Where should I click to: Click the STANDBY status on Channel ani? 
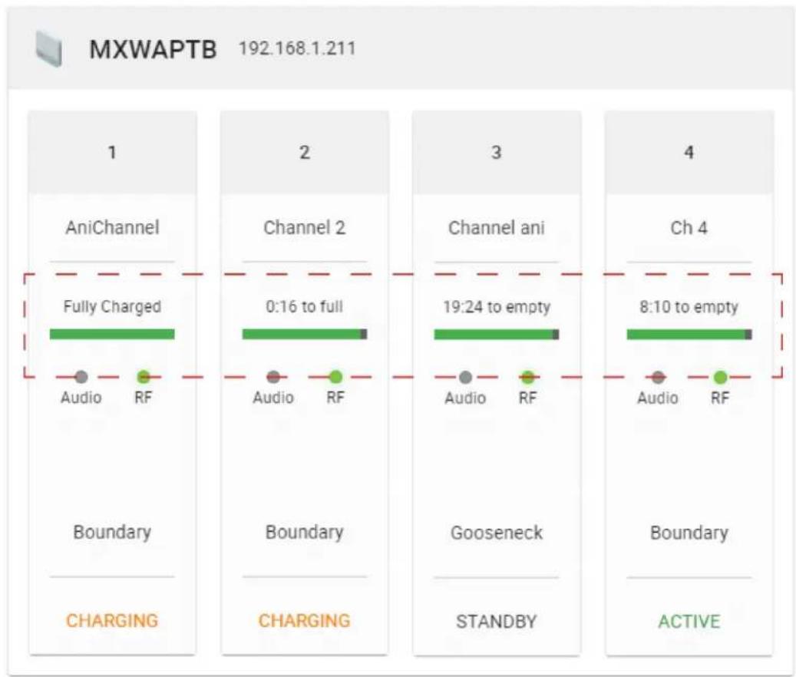click(x=497, y=621)
